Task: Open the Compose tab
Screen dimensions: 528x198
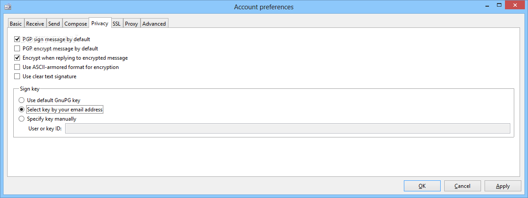Action: (x=75, y=24)
